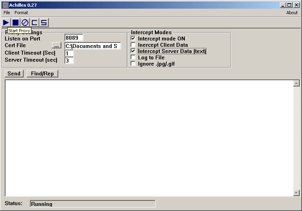Check the Ignore .jpg/.gif box
This screenshot has width=302, height=211.
pyautogui.click(x=133, y=64)
